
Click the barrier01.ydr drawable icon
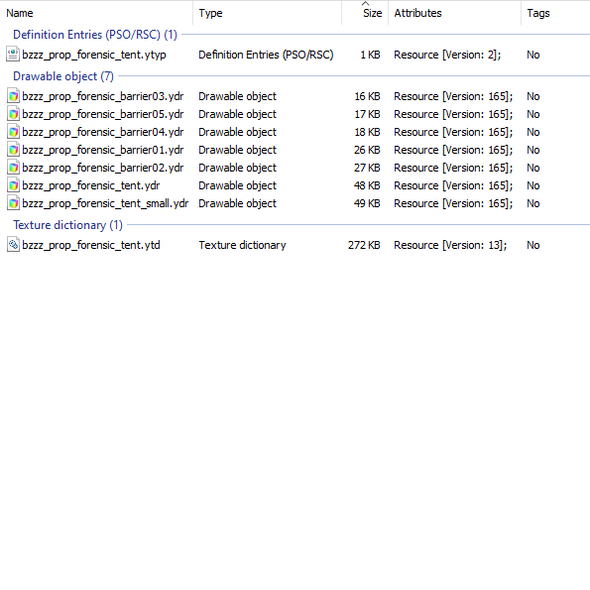(x=13, y=150)
